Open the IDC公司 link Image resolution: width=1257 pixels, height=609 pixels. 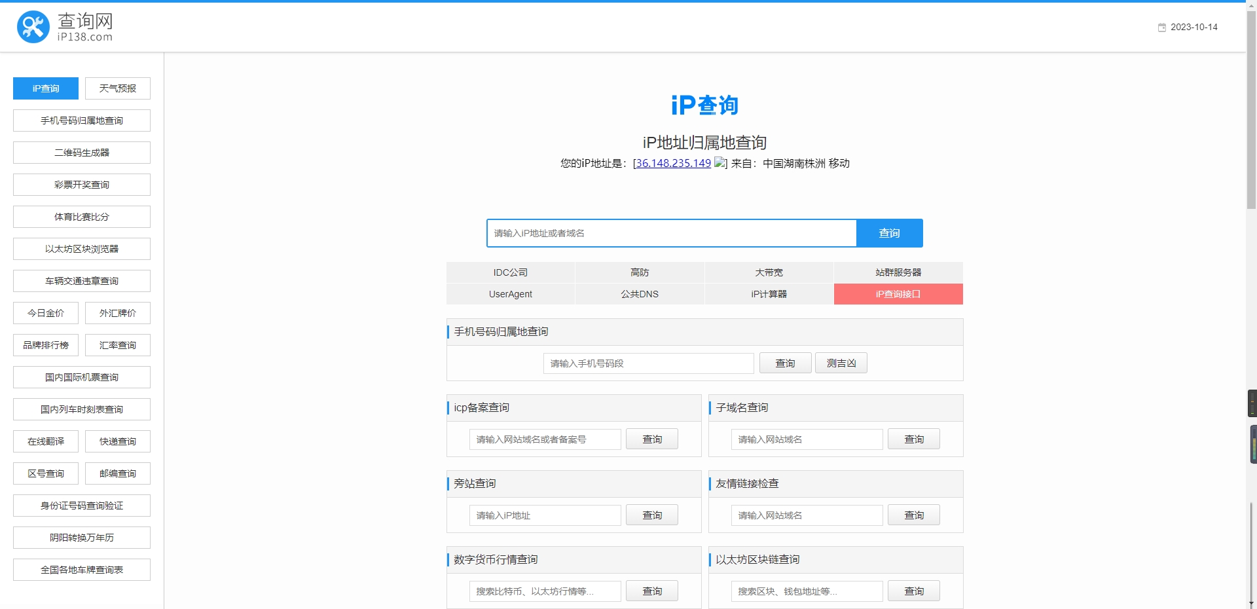pyautogui.click(x=511, y=272)
